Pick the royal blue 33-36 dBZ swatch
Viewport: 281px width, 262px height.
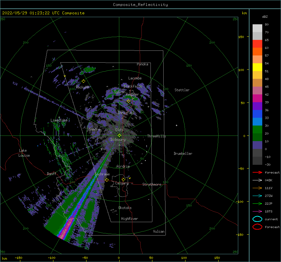point(257,114)
